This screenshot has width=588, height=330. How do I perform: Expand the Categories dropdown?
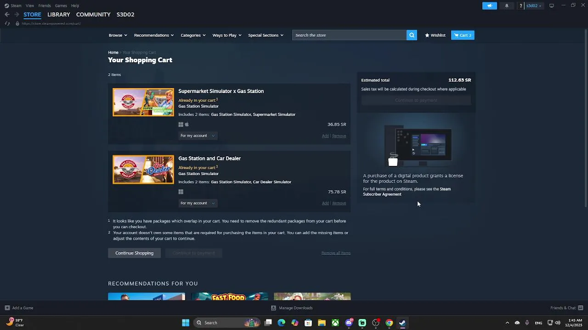coord(193,35)
